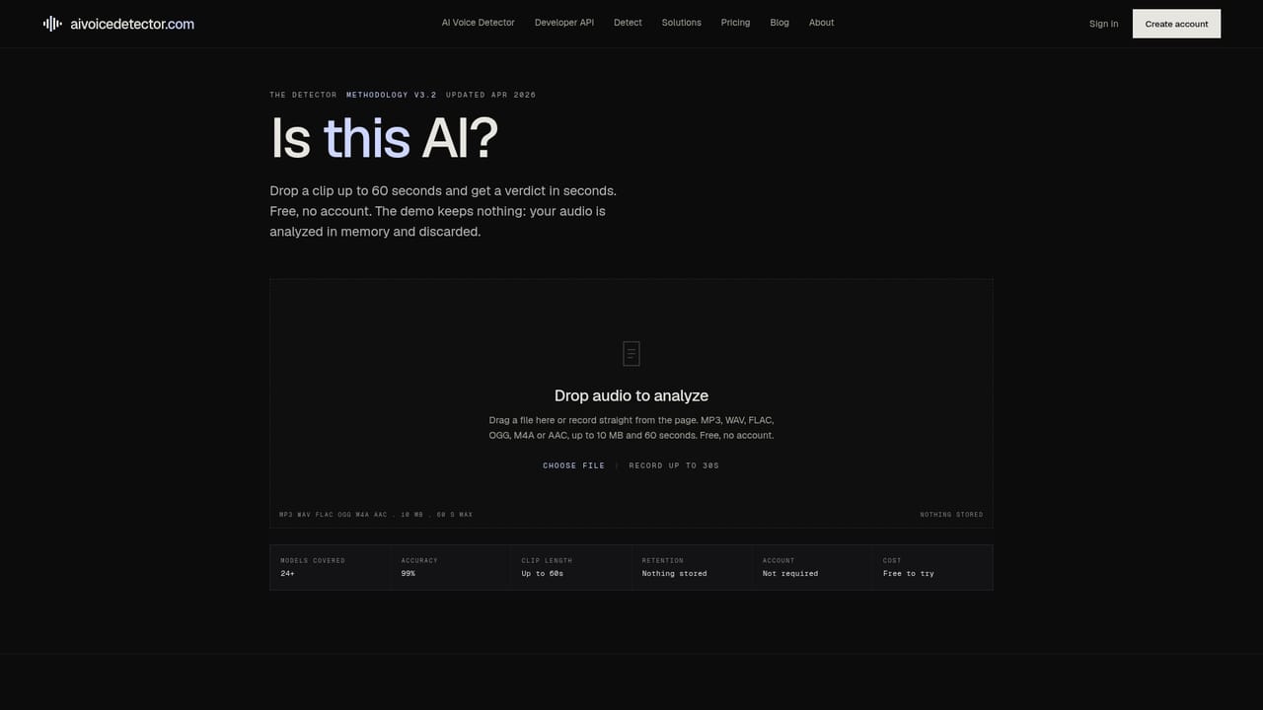Viewport: 1263px width, 710px height.
Task: Click the 'Nothing stored' note in drop zone
Action: [951, 515]
